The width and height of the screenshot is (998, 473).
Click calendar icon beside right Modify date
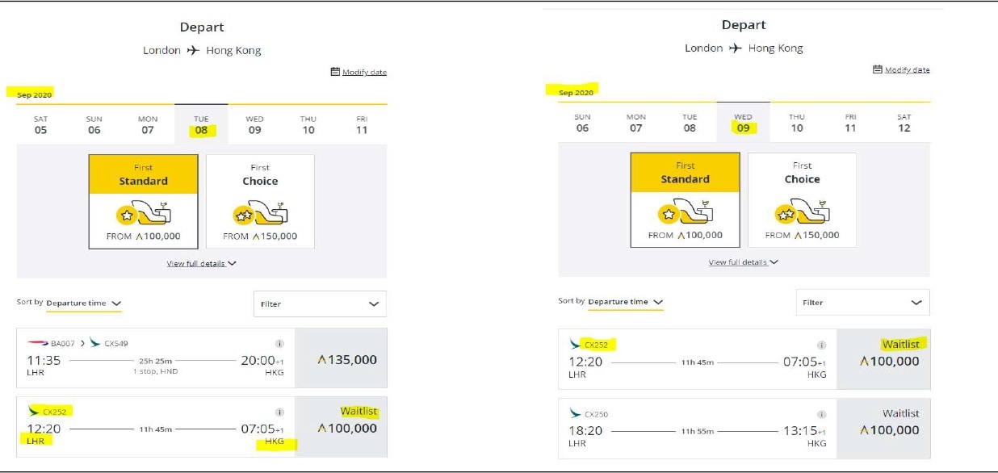click(878, 69)
